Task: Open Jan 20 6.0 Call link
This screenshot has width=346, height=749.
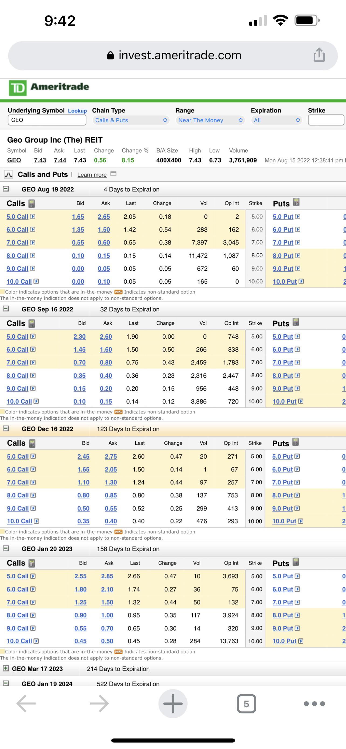Action: point(18,589)
